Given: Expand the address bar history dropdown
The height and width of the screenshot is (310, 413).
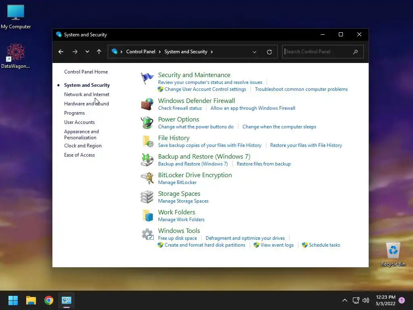Looking at the screenshot, I should 254,52.
